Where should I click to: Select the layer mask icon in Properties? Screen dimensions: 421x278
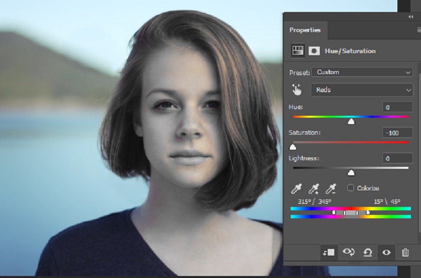pyautogui.click(x=314, y=51)
